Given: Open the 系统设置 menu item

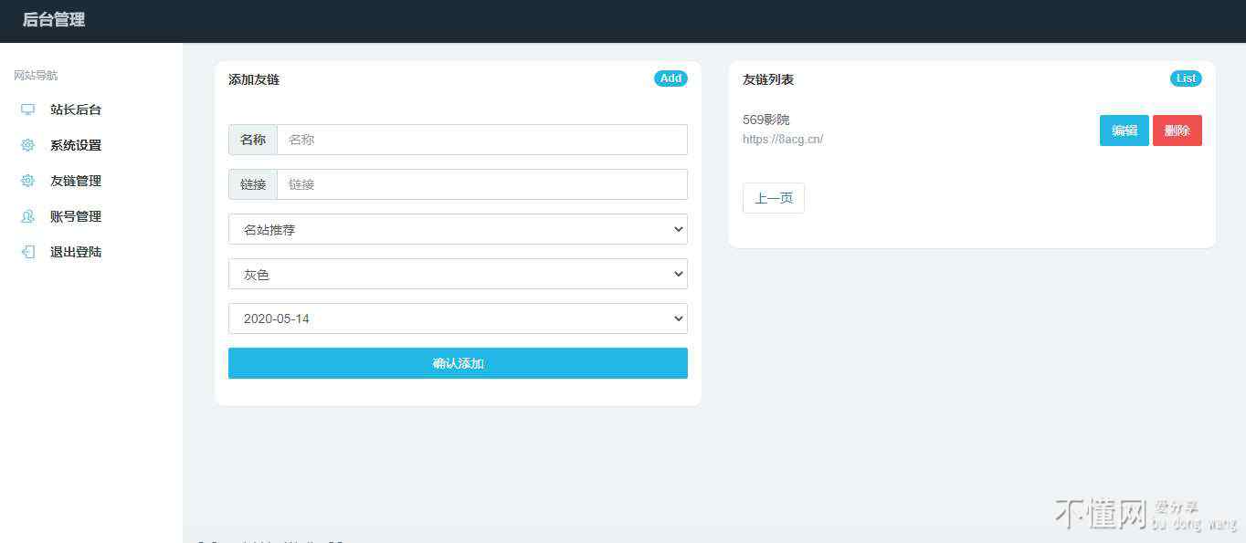Looking at the screenshot, I should coord(76,145).
